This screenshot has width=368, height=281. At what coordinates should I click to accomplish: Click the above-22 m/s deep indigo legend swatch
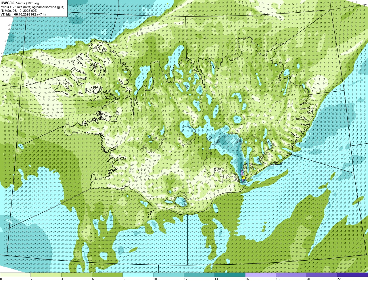[353, 275]
